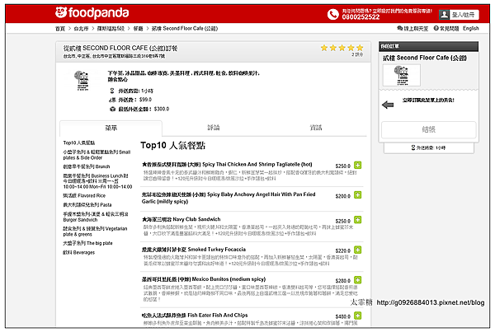This screenshot has height=332, width=495.
Task: Switch language to English
Action: click(471, 28)
